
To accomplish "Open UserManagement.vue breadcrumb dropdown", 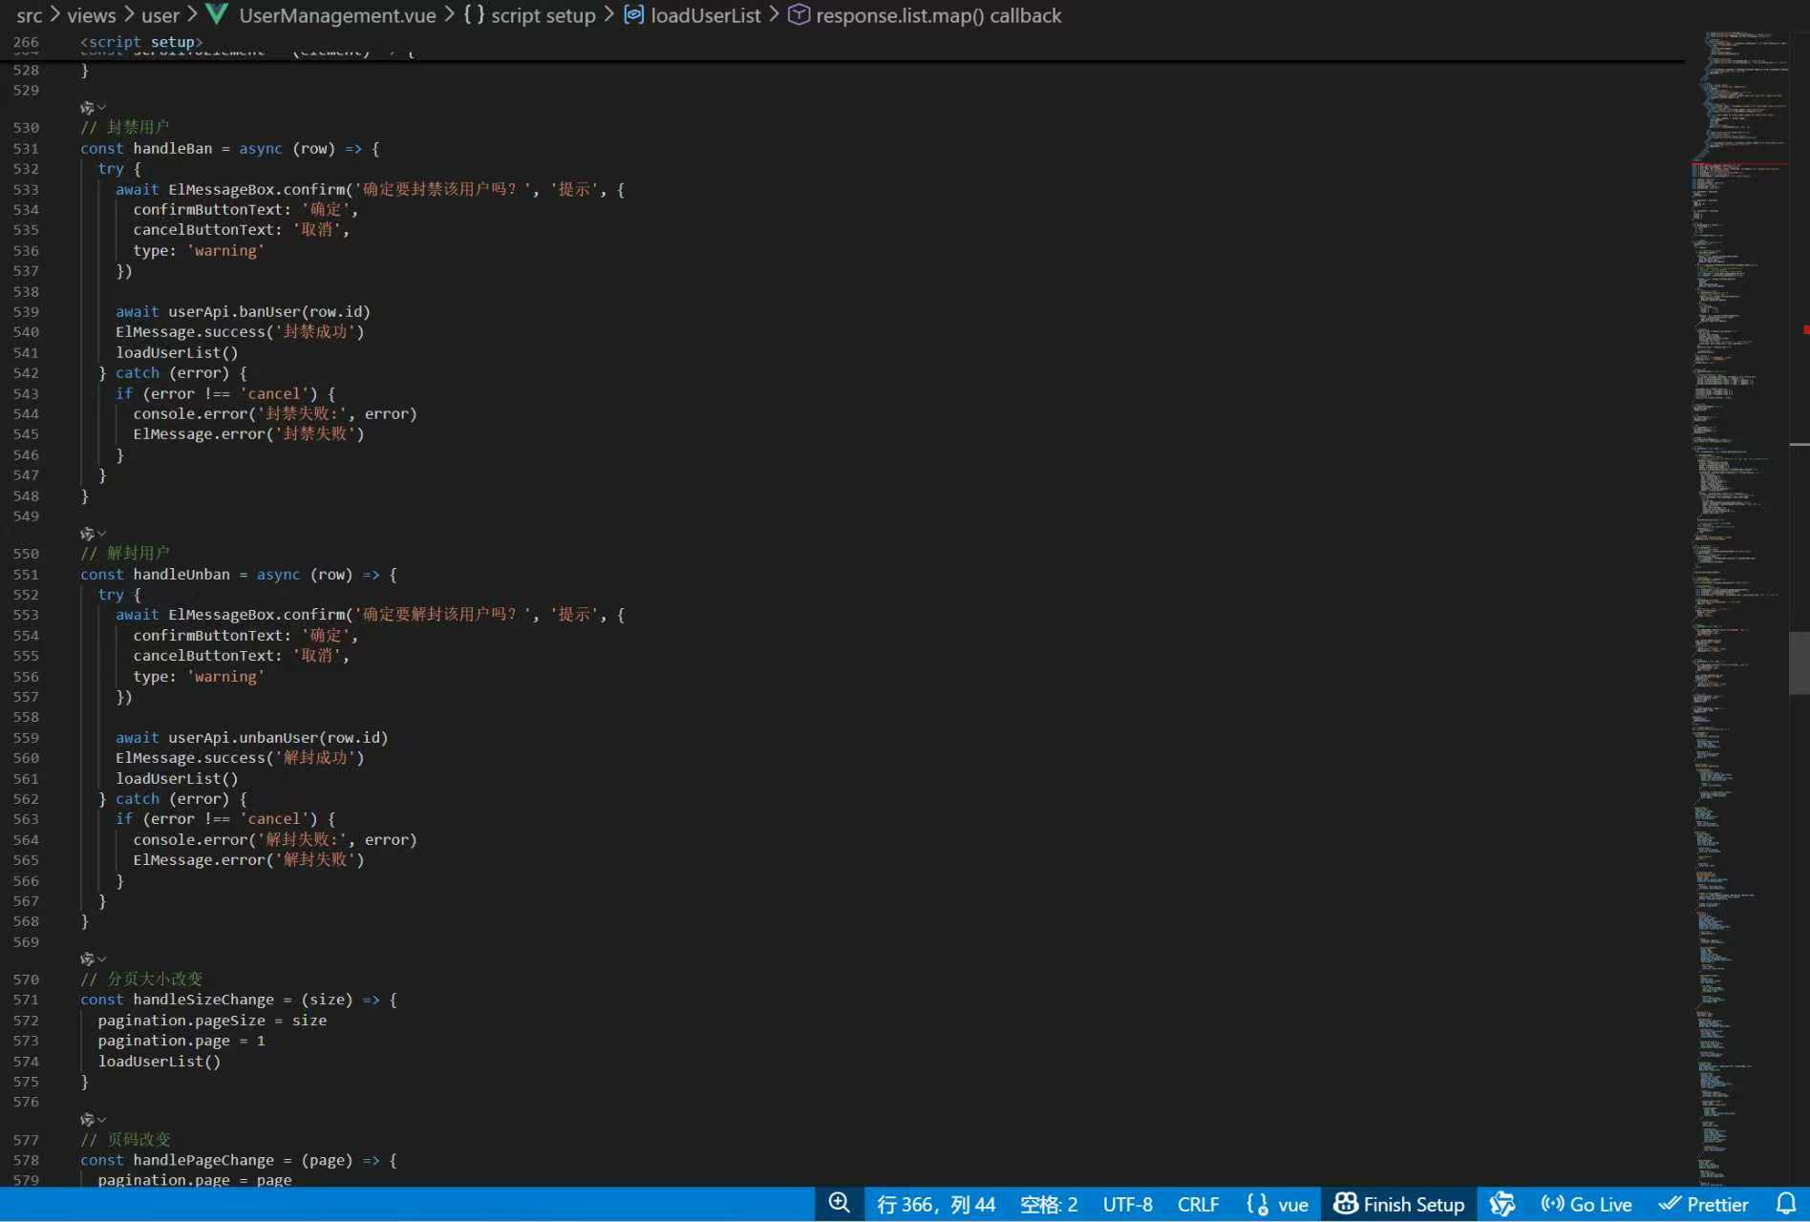I will [x=337, y=15].
